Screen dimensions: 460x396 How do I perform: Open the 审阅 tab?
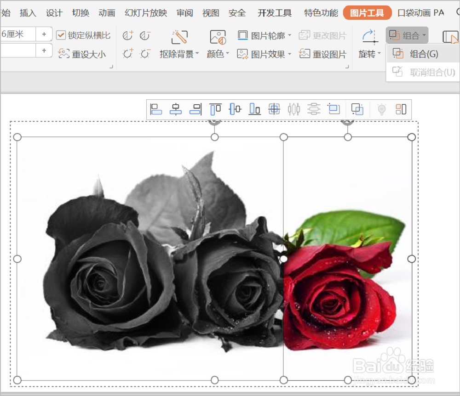[185, 13]
